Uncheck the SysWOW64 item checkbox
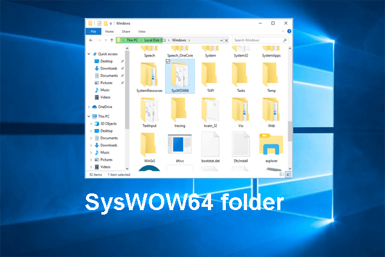Screen dimensions: 385x257 click(168, 61)
